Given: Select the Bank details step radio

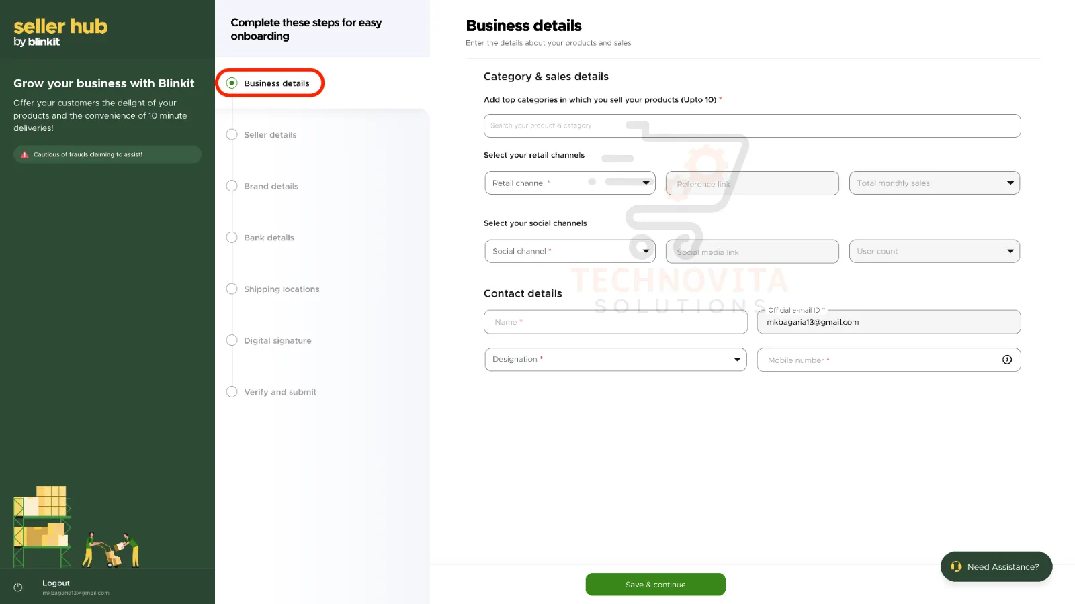Looking at the screenshot, I should [x=232, y=237].
